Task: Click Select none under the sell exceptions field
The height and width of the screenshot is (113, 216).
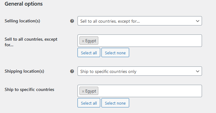Action: click(115, 52)
